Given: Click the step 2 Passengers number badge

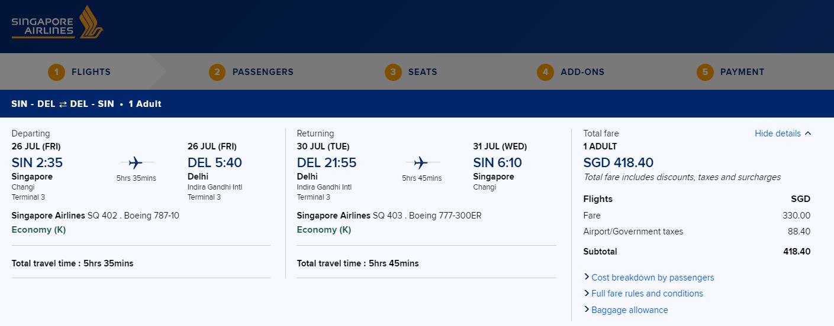Looking at the screenshot, I should (217, 72).
